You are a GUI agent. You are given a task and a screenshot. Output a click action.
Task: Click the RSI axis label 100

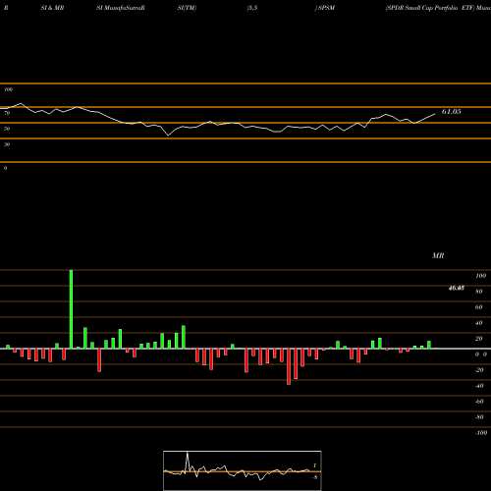9,89
